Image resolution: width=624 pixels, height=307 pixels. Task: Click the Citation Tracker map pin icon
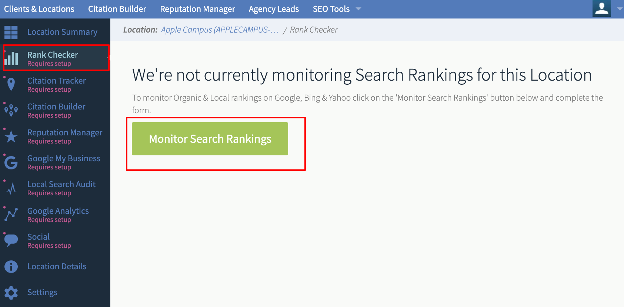11,85
